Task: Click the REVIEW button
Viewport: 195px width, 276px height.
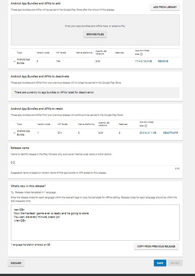Action: tap(175, 263)
